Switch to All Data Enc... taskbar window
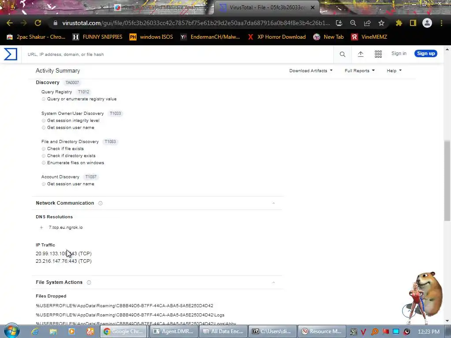The width and height of the screenshot is (451, 338). pos(223,331)
